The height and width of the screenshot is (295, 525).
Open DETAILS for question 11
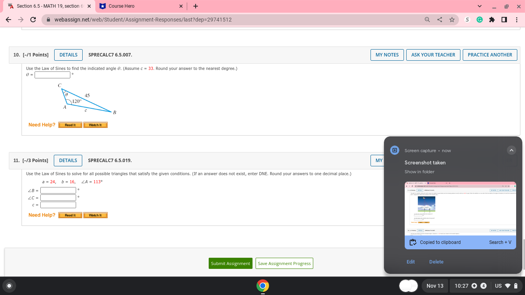tap(68, 160)
